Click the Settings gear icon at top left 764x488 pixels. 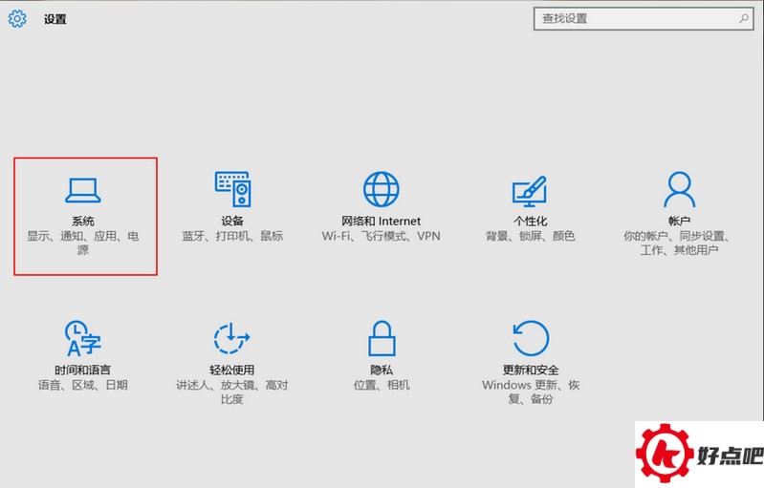(17, 18)
